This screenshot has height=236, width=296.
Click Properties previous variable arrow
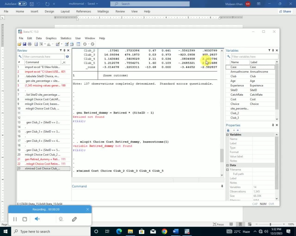[234, 130]
